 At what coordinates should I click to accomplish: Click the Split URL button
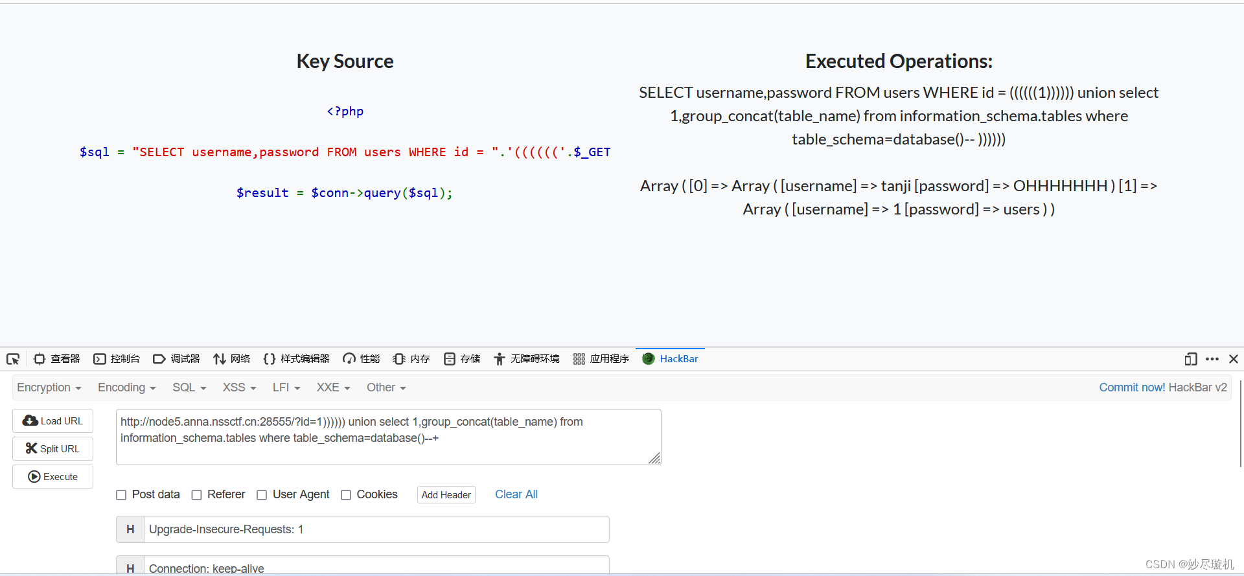tap(52, 449)
